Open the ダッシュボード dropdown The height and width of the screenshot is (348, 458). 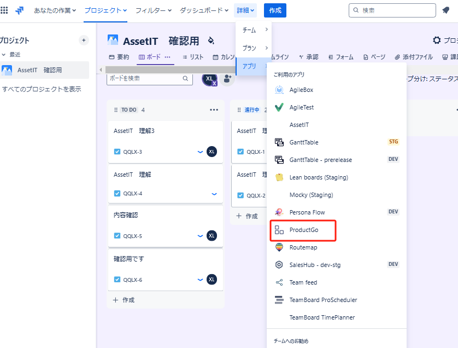[204, 10]
